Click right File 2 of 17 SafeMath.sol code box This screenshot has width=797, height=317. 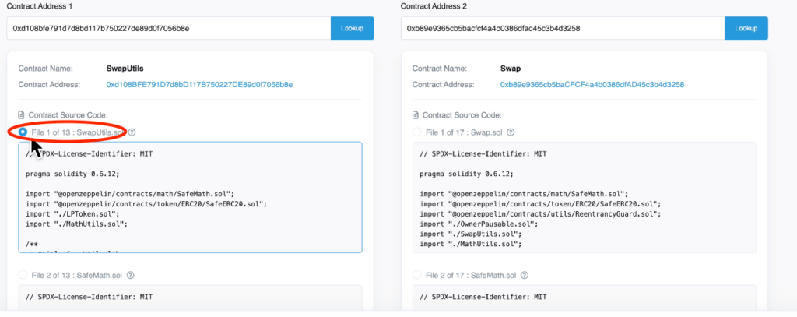point(585,298)
